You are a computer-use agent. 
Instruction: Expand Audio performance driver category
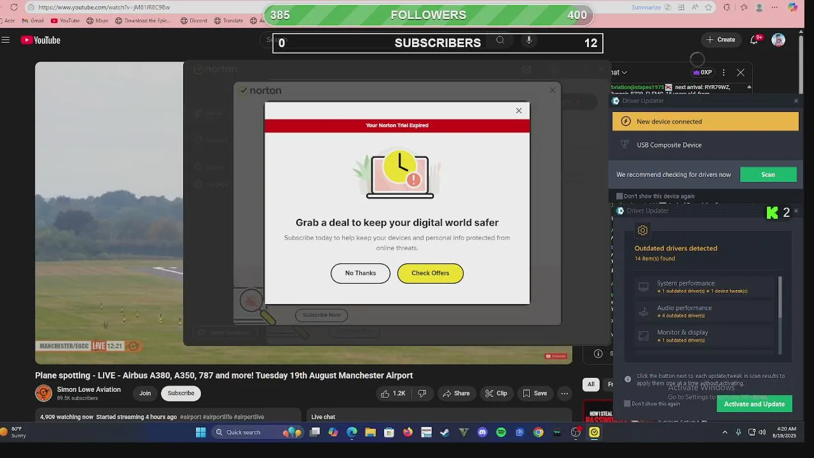tap(705, 311)
